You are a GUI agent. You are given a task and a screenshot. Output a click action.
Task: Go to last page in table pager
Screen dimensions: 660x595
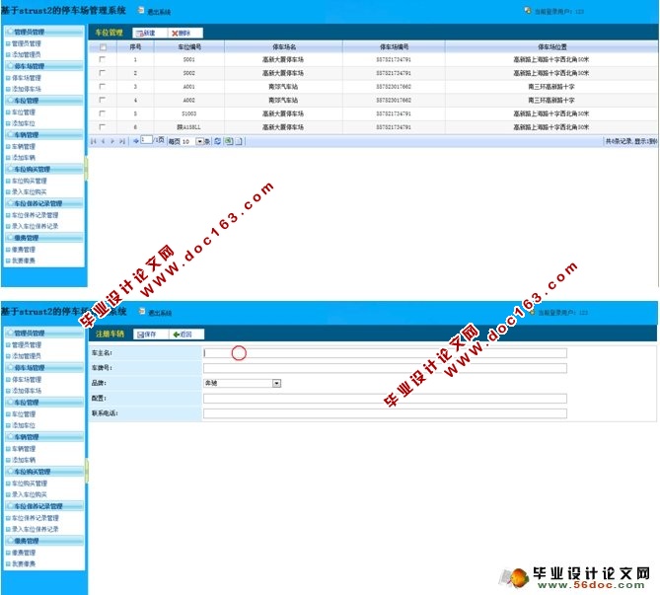point(122,141)
